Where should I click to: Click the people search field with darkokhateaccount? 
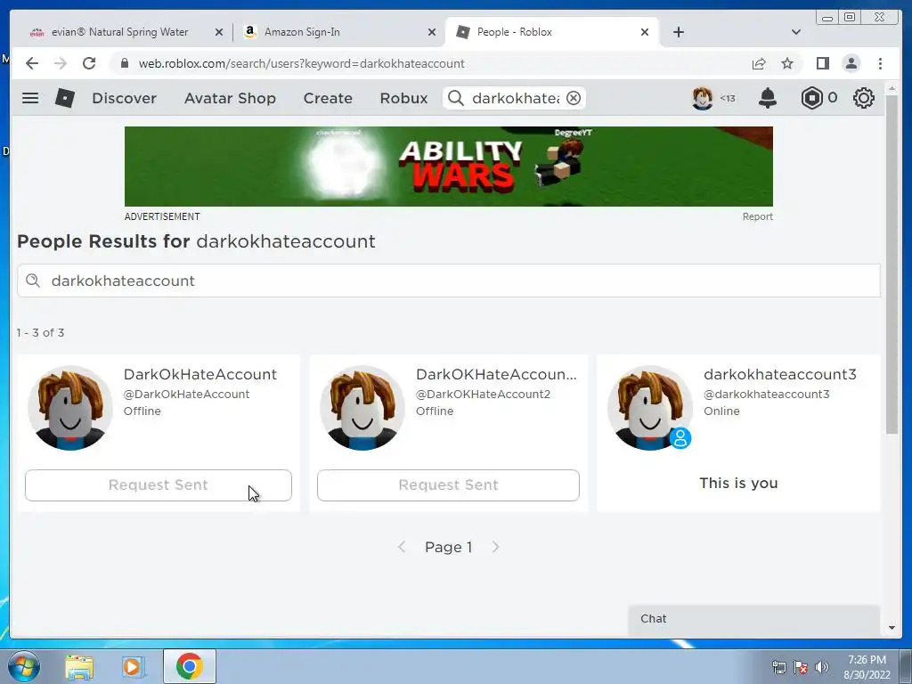pyautogui.click(x=449, y=281)
